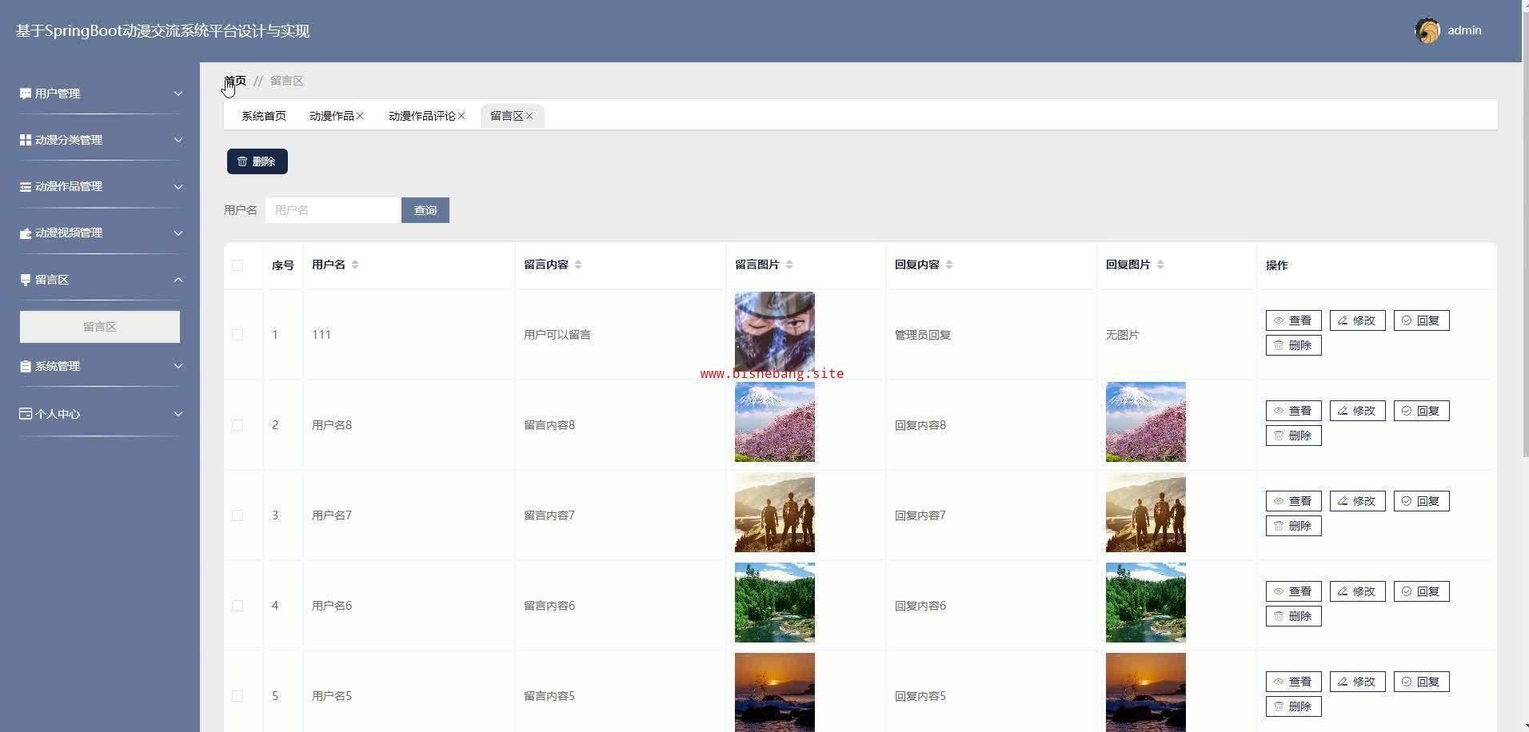Open the 留言区 submenu item
The height and width of the screenshot is (732, 1529).
click(100, 327)
